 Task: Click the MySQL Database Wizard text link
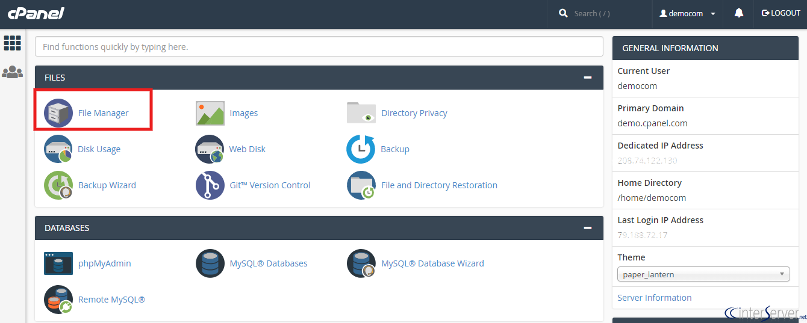tap(432, 263)
